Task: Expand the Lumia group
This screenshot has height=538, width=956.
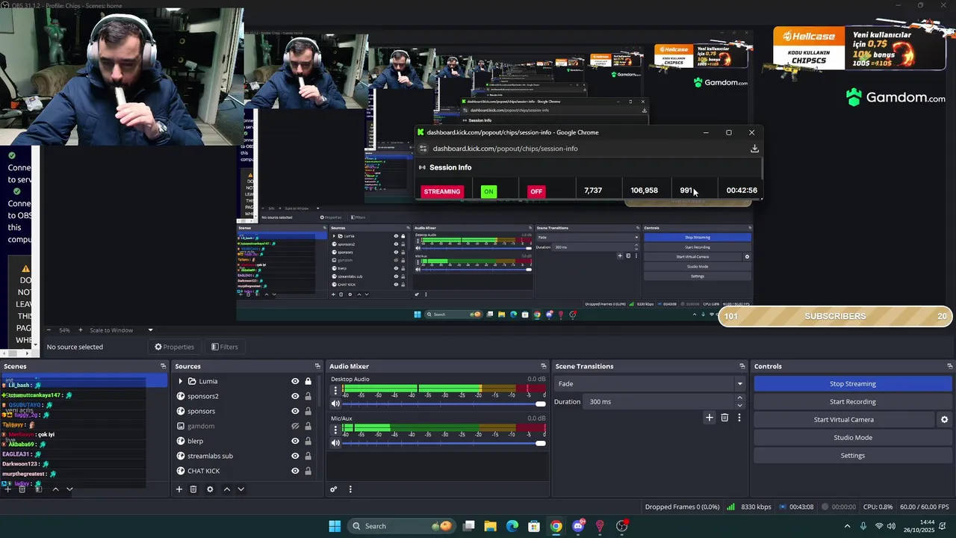Action: pyautogui.click(x=180, y=381)
